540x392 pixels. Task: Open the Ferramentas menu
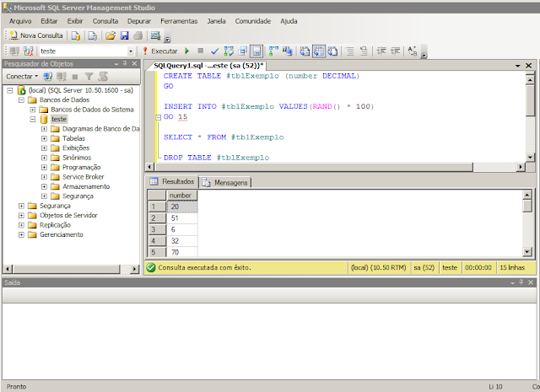[x=179, y=21]
